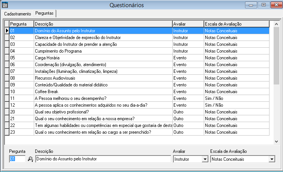The image size is (283, 172).
Task: Click the 'Sim / Não' cell of question 12
Action: 236,105
